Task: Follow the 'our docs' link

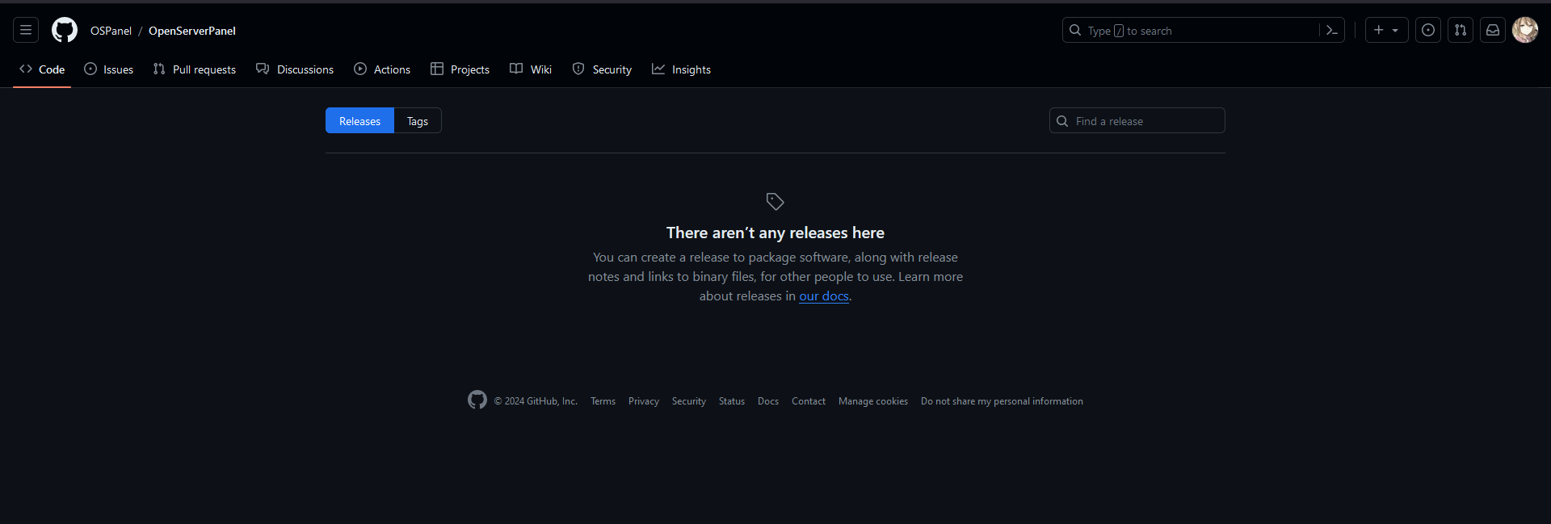Action: point(824,296)
